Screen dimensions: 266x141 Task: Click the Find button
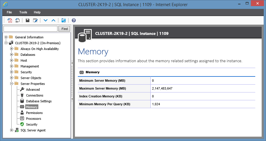point(64,29)
